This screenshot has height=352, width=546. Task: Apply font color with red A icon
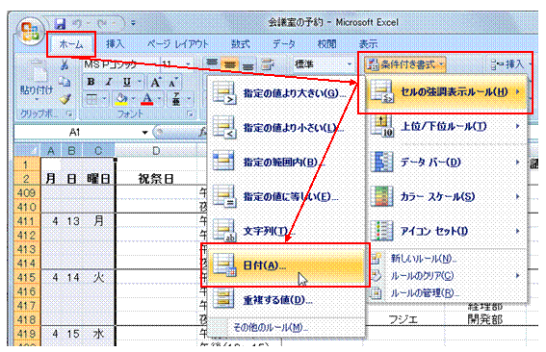pyautogui.click(x=147, y=99)
